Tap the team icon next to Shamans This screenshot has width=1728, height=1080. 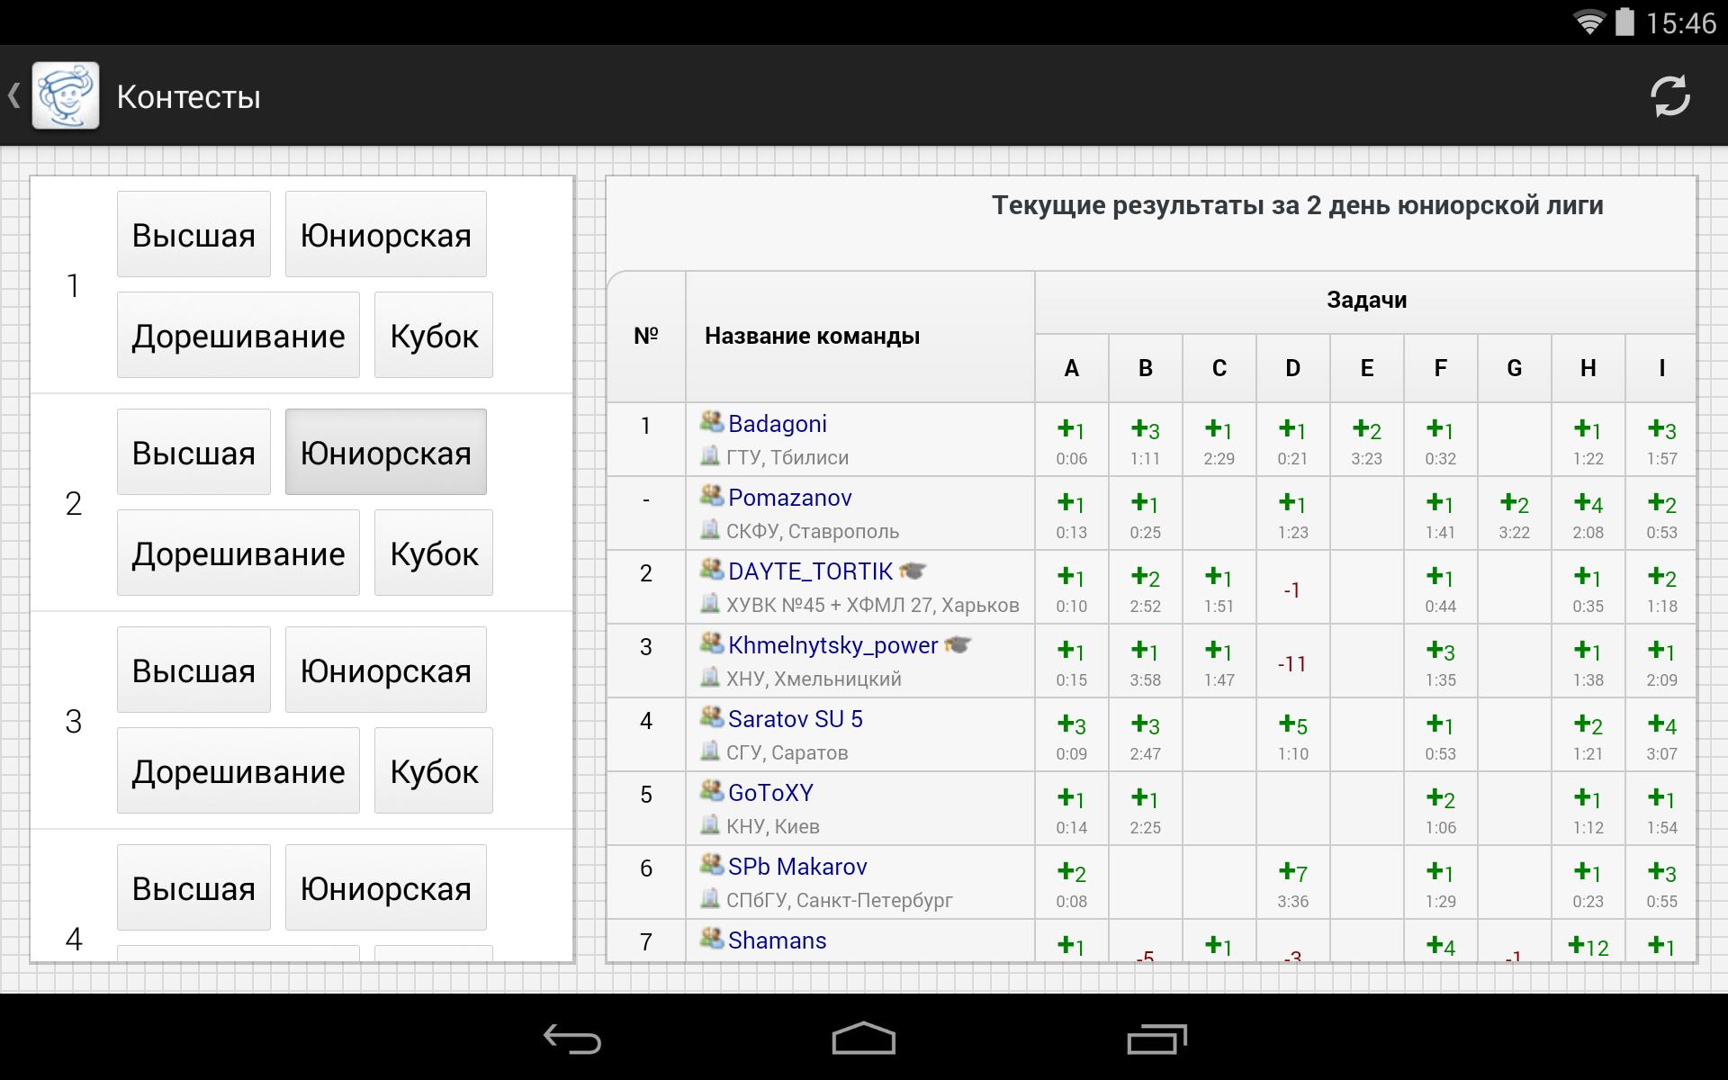[x=712, y=939]
